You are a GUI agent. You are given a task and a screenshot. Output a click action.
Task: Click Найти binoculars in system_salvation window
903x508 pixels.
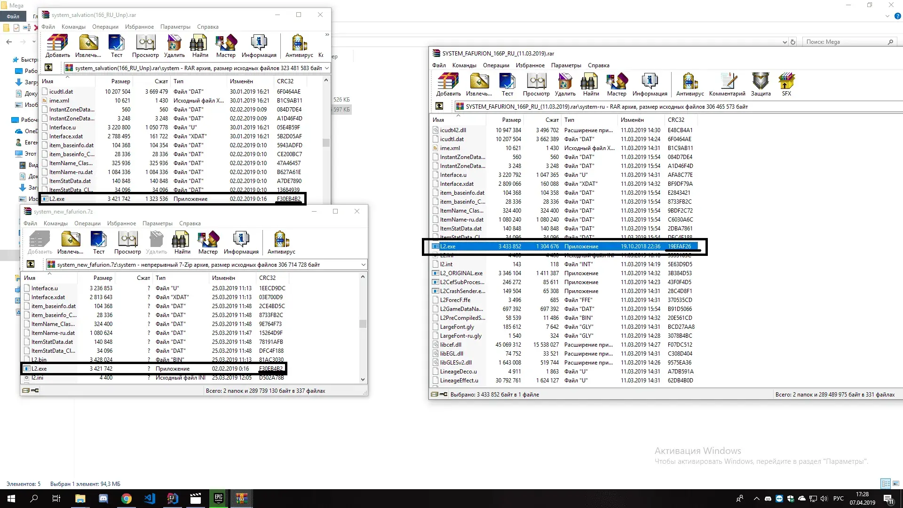200,46
